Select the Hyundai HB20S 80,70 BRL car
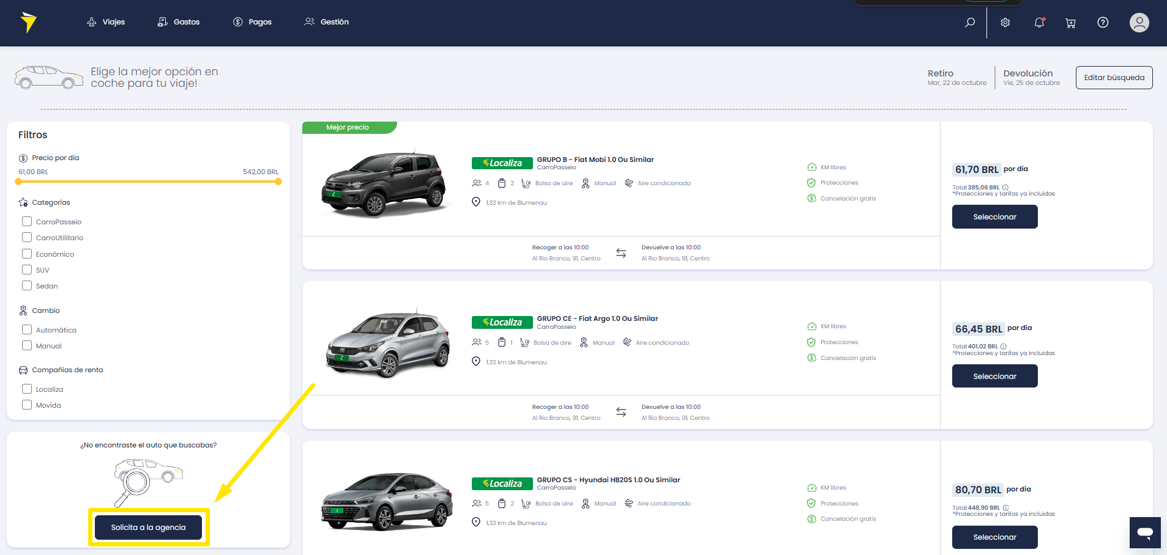Image resolution: width=1167 pixels, height=555 pixels. 994,537
